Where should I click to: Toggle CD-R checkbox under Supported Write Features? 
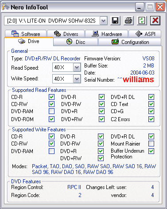tap(51, 136)
